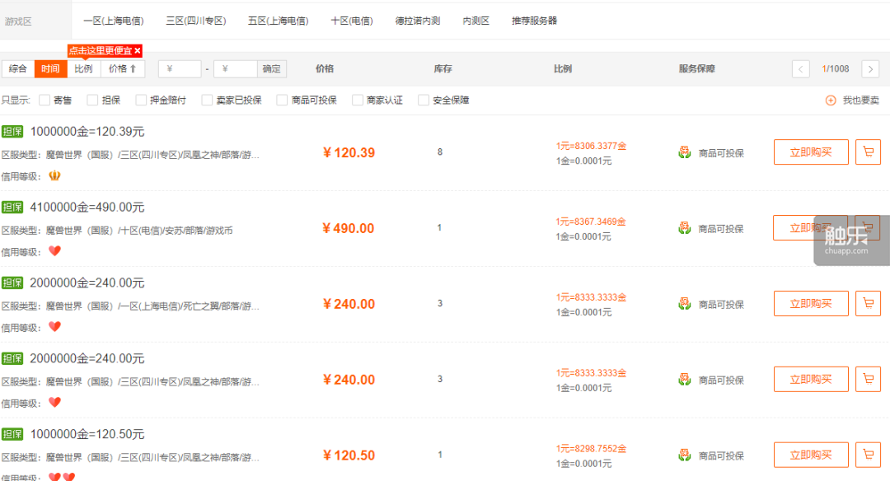Select the 时间 sort tab

pyautogui.click(x=50, y=68)
